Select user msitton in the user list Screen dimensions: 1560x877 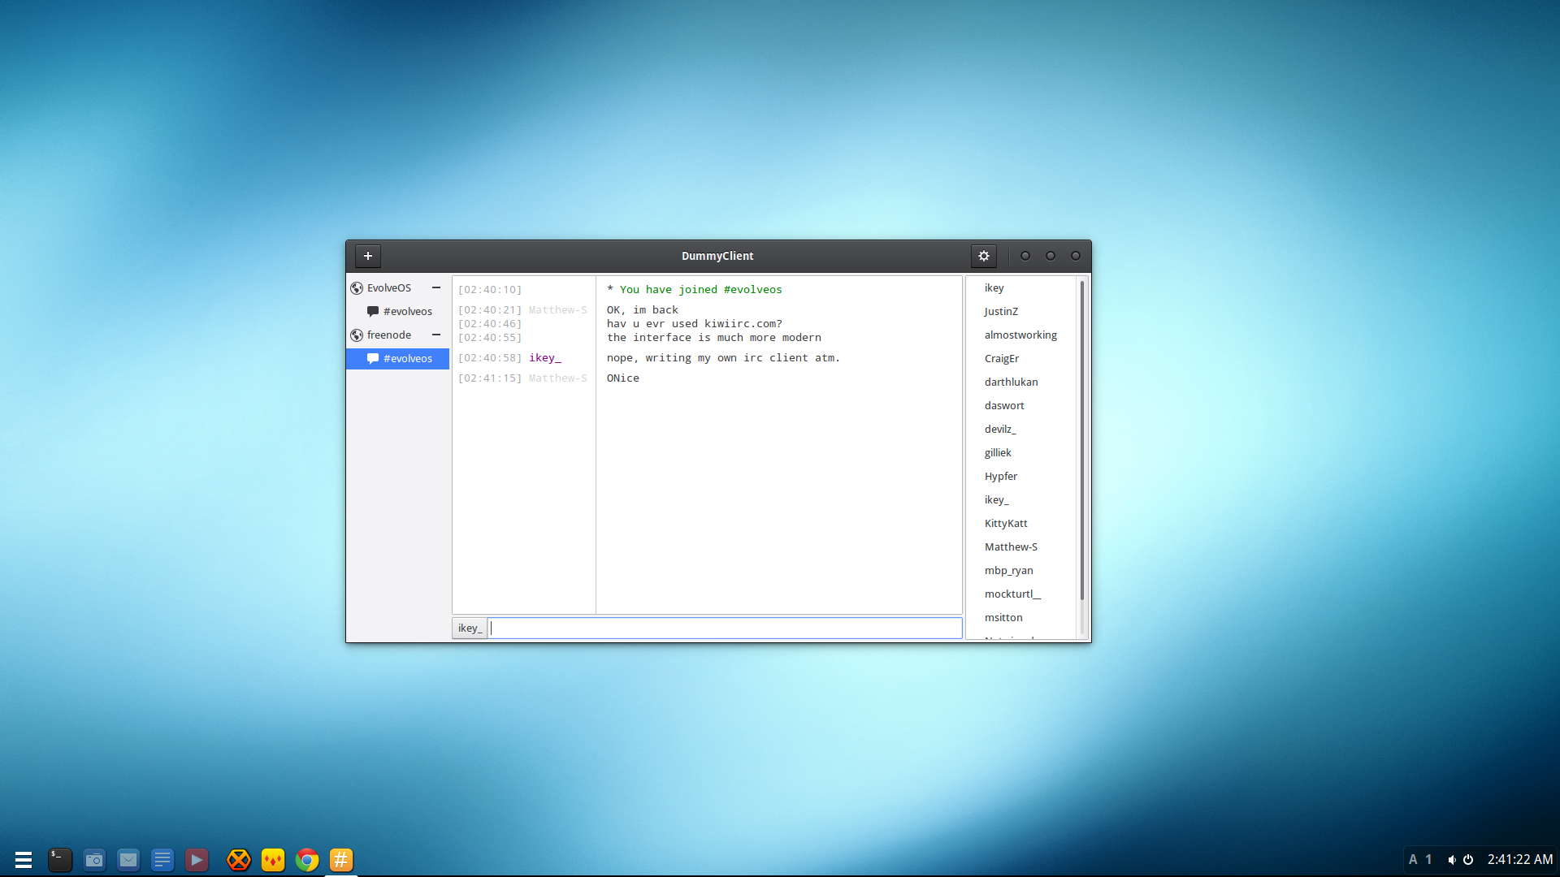pyautogui.click(x=1003, y=618)
